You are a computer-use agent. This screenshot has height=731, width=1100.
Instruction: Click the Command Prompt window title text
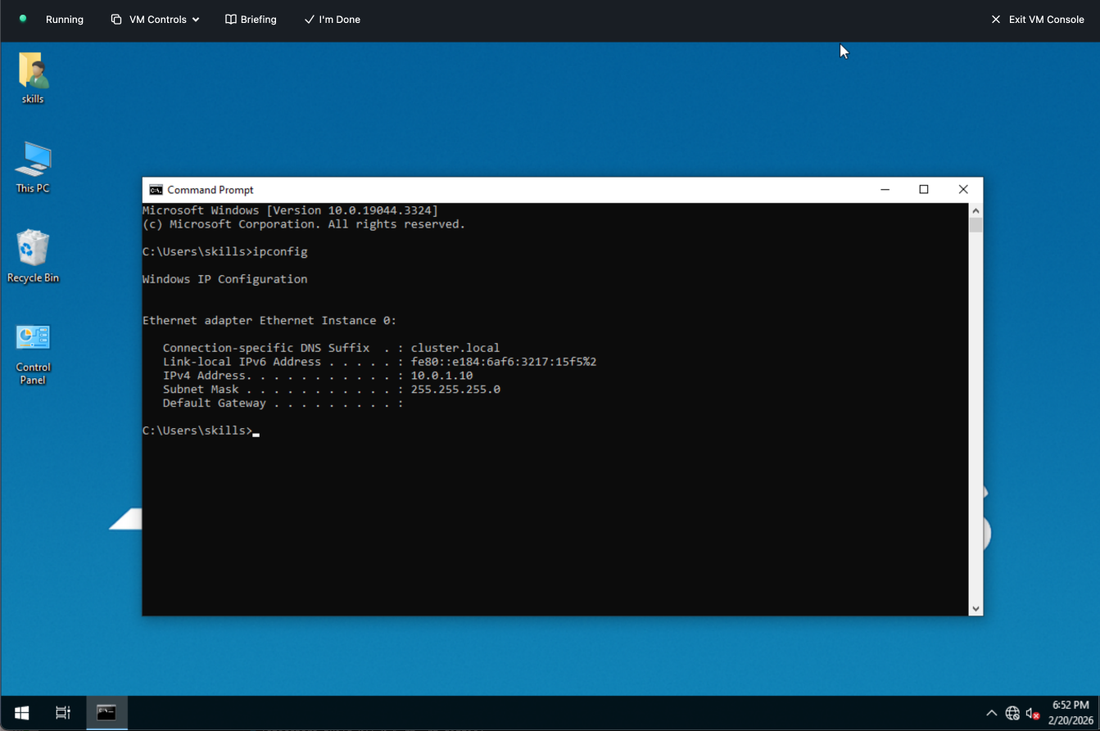point(210,190)
